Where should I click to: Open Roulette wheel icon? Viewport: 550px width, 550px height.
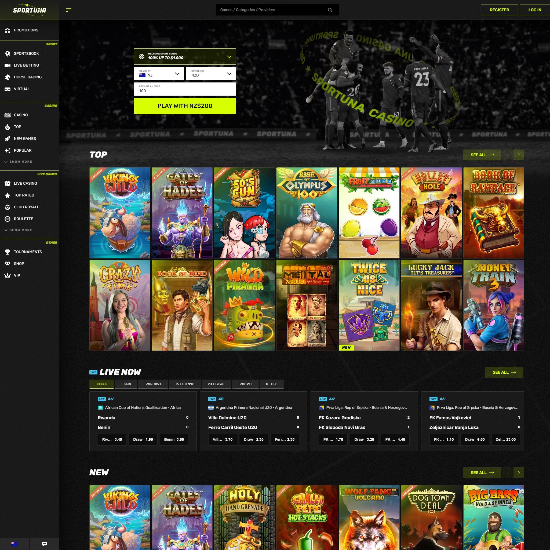pos(8,219)
